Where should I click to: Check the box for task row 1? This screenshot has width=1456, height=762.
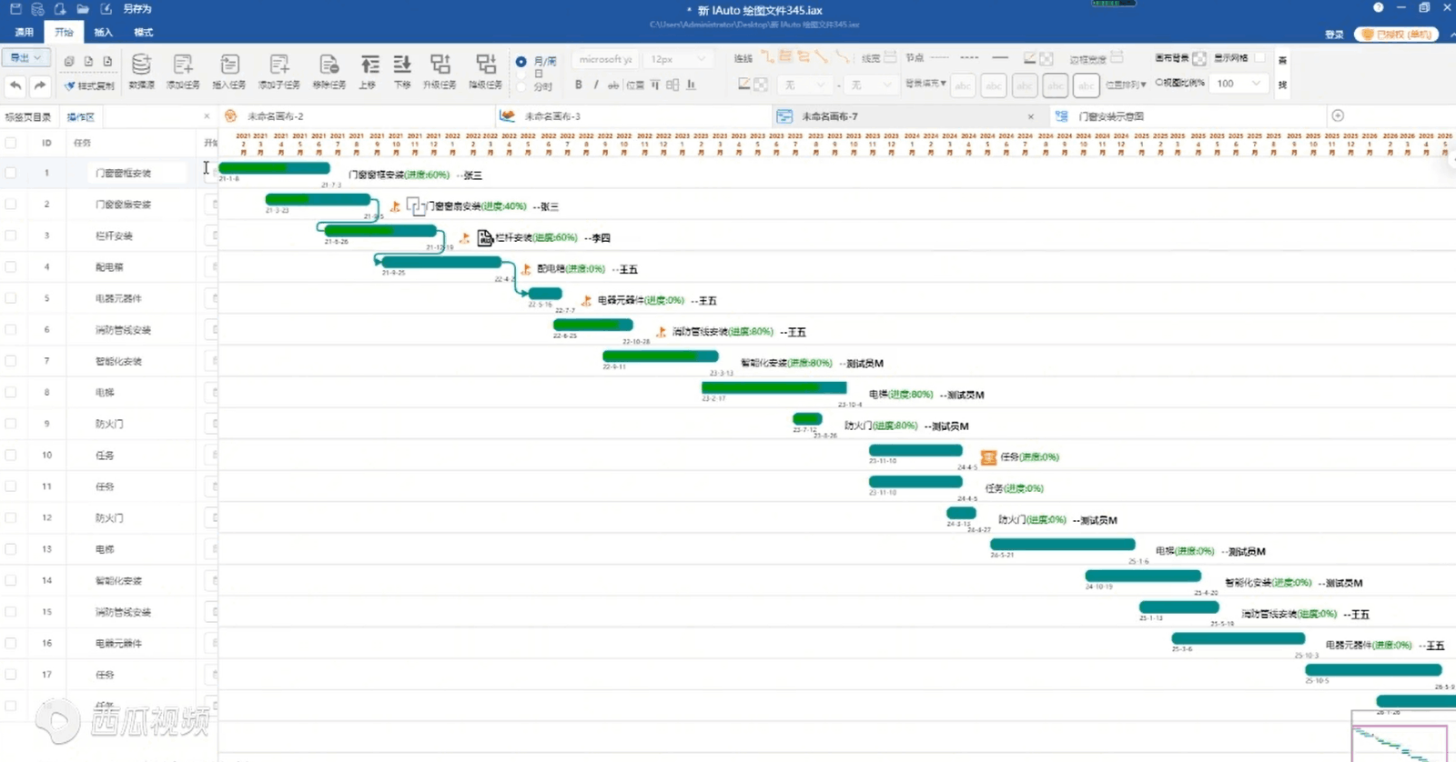click(11, 173)
